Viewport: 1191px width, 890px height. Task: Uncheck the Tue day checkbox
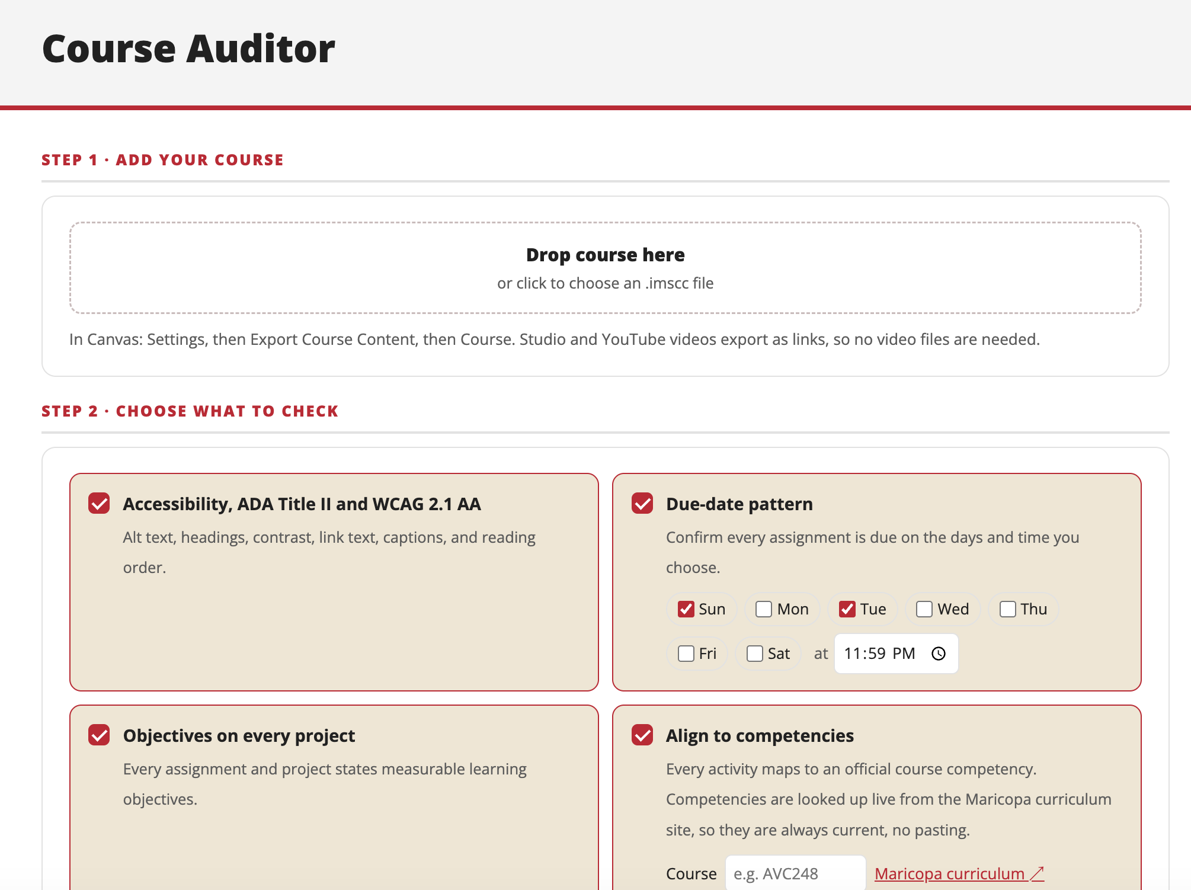tap(847, 609)
